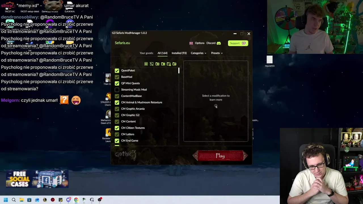Expand the Categories dropdown
Image resolution: width=363 pixels, height=204 pixels.
(199, 53)
